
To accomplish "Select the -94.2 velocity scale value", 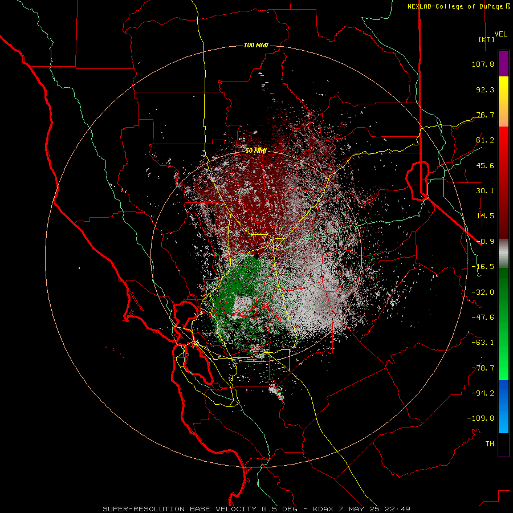I will 483,393.
